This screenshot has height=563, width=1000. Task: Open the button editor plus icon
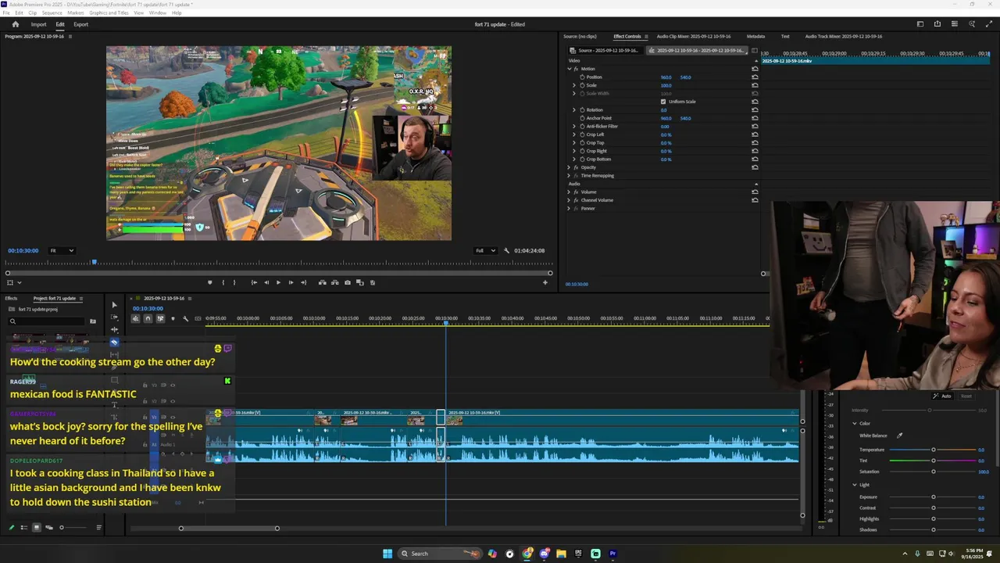point(545,282)
